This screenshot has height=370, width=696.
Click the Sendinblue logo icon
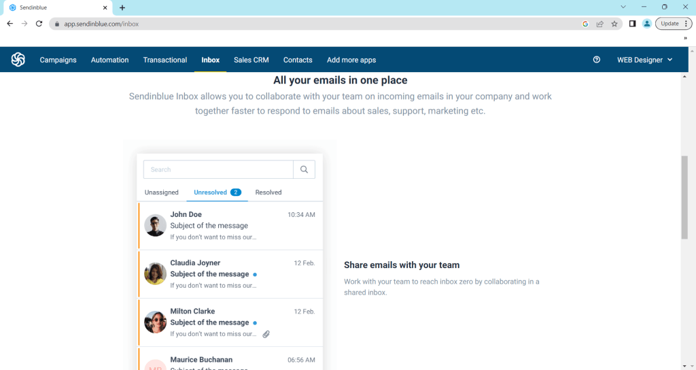pos(18,60)
